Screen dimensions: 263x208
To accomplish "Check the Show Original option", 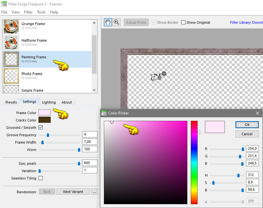I will tap(183, 22).
